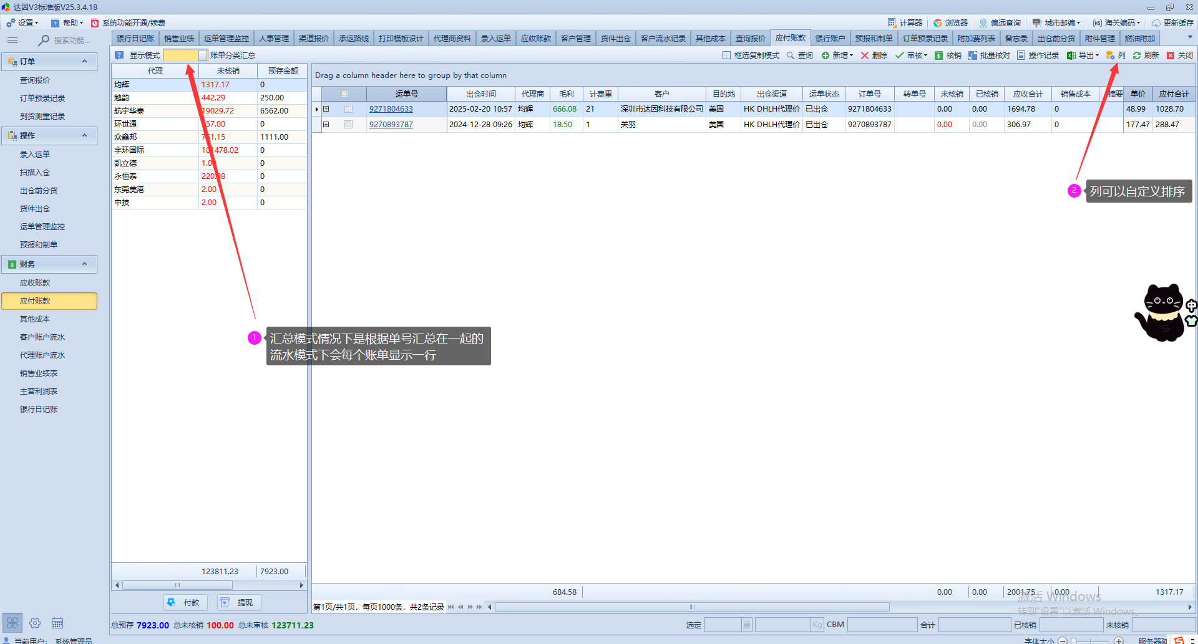Image resolution: width=1198 pixels, height=644 pixels.
Task: Toggle the select-all checkbox in grid header
Action: click(344, 94)
